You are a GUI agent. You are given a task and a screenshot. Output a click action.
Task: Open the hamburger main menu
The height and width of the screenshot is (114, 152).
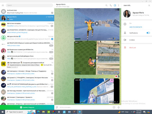pyautogui.click(x=3, y=5)
